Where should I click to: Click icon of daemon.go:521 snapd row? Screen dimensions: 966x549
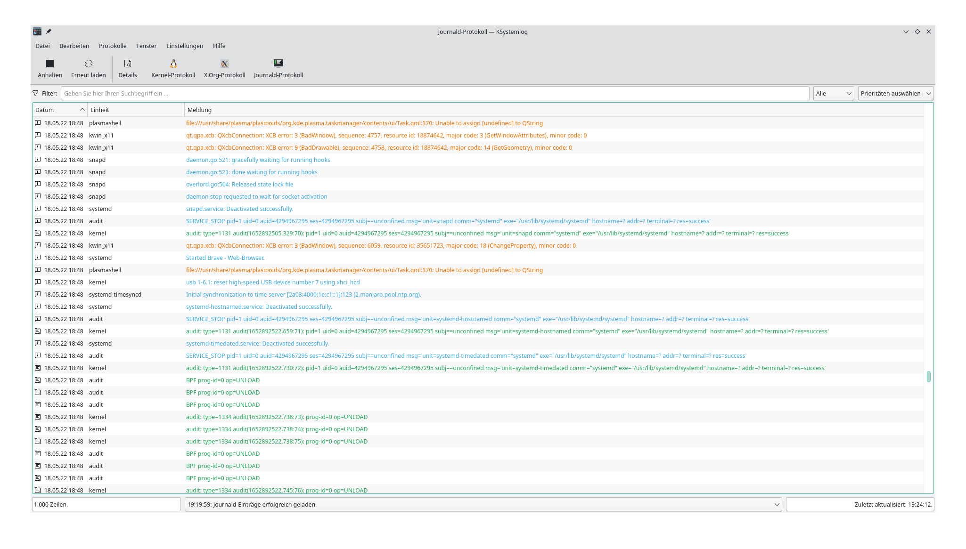(x=38, y=160)
